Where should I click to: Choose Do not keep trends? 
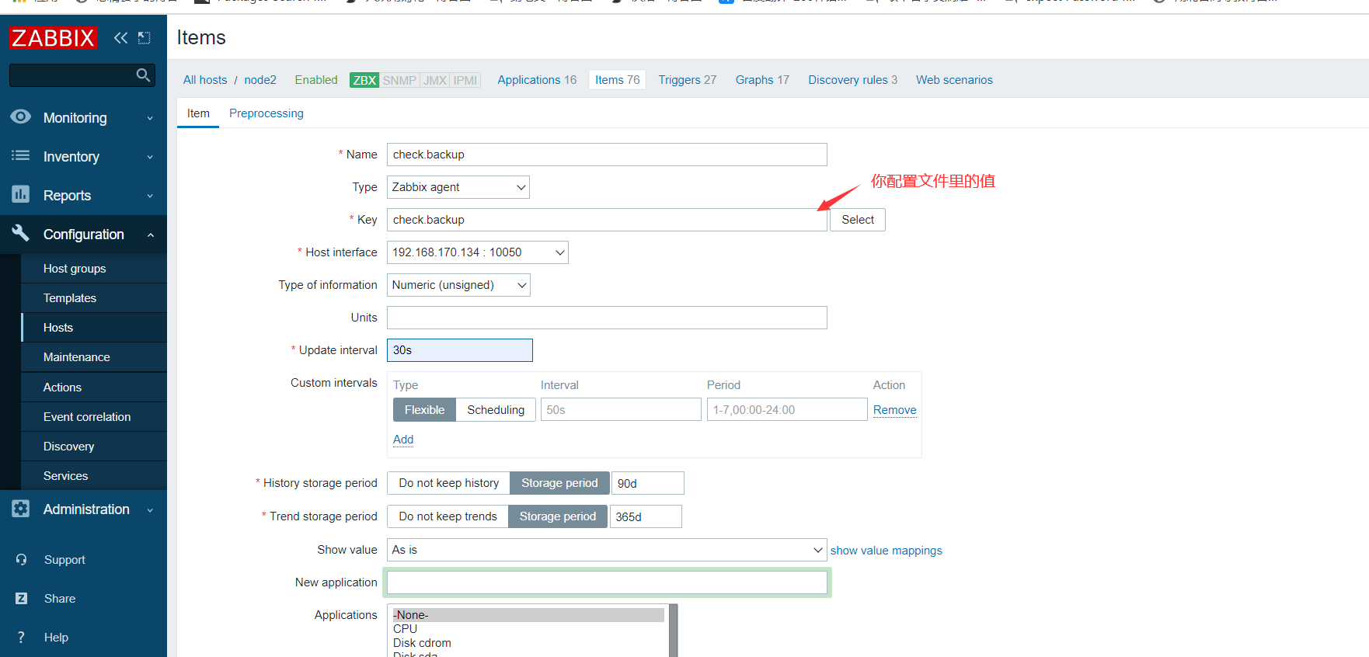coord(448,516)
